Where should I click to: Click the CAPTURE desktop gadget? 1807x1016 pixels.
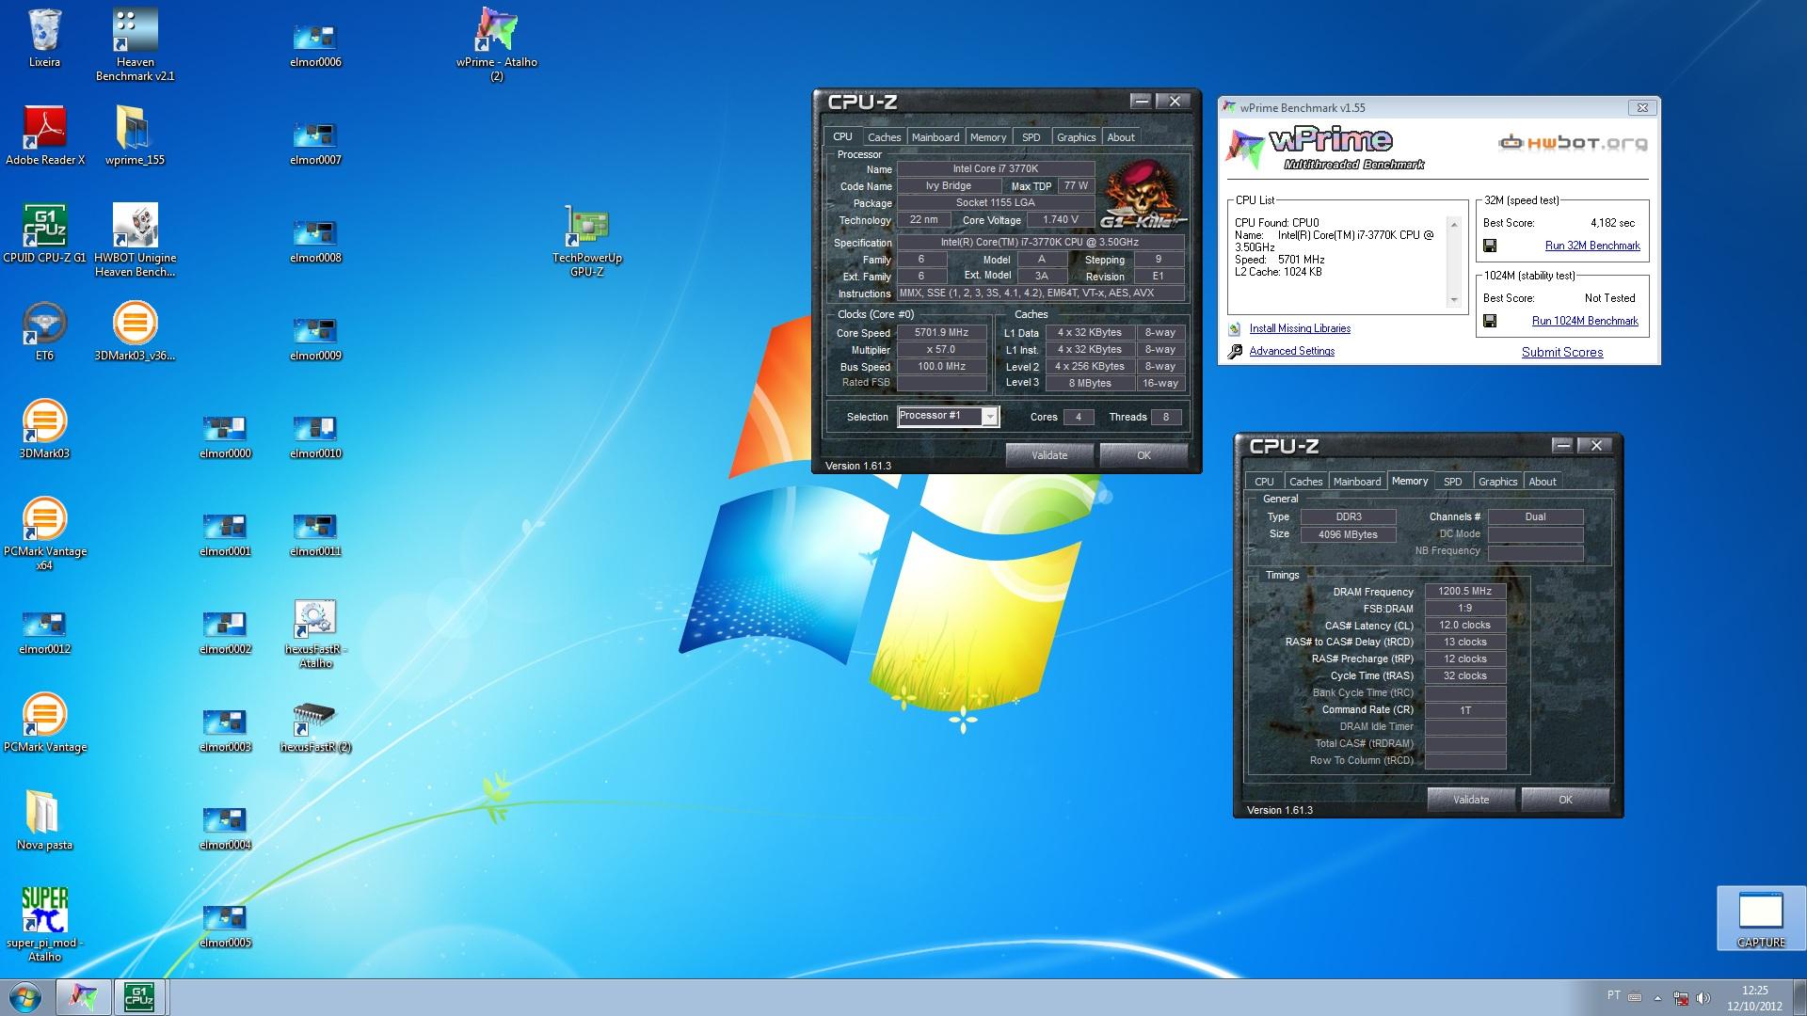pyautogui.click(x=1761, y=919)
